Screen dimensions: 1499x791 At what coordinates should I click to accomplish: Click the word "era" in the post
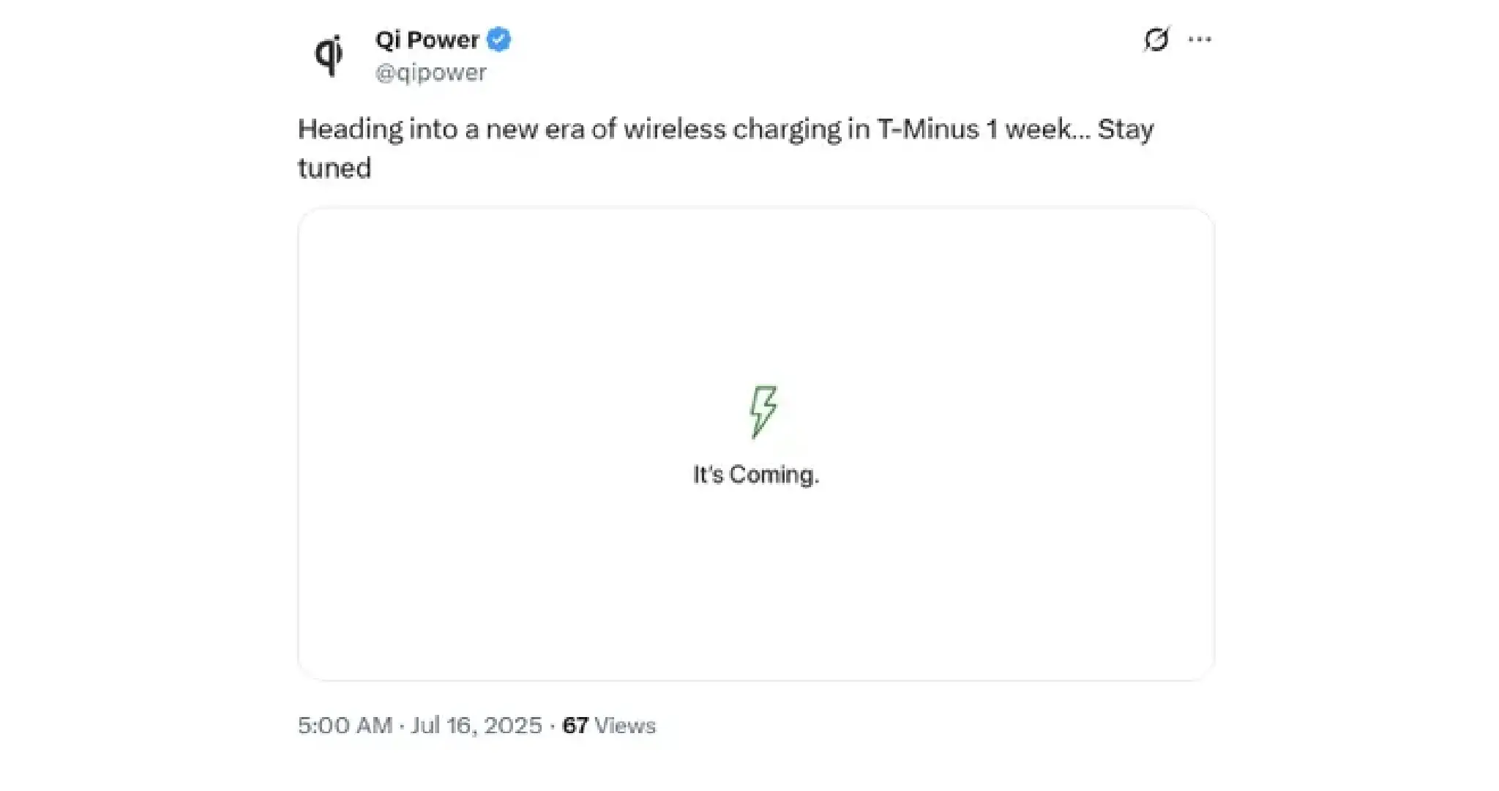[x=564, y=130]
